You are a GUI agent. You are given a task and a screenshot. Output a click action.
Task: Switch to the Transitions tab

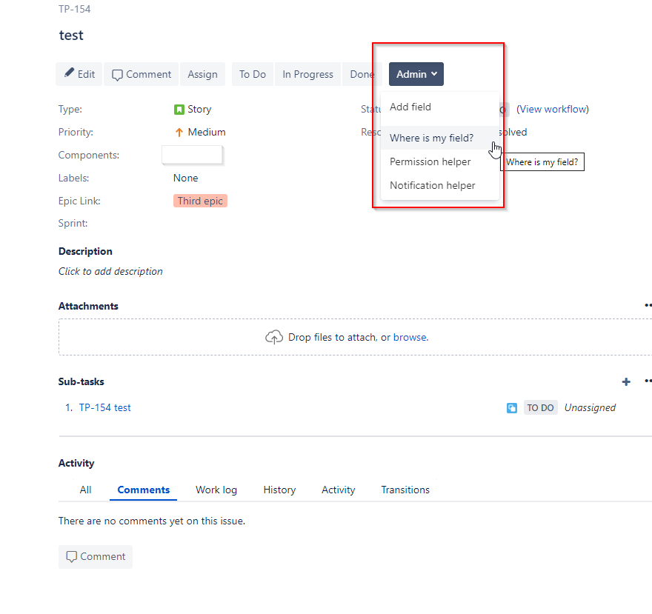405,490
